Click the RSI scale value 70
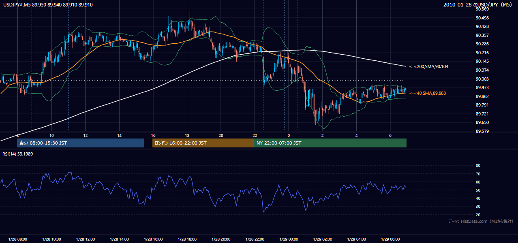518x243 pixels. [478, 174]
